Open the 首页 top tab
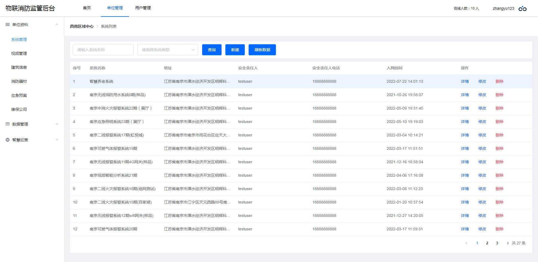538x262 pixels. 87,8
